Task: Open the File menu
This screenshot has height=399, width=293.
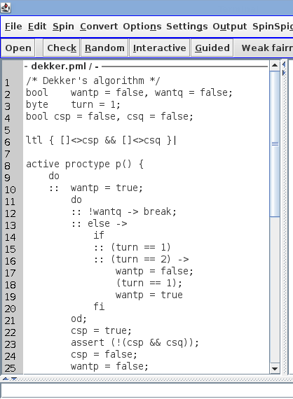Action: (13, 27)
